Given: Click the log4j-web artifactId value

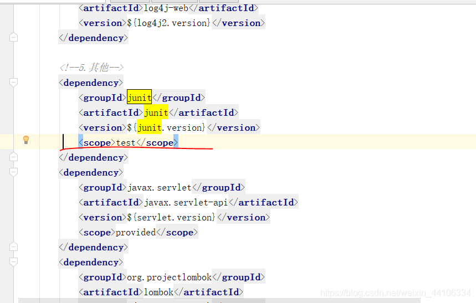Looking at the screenshot, I should point(166,8).
